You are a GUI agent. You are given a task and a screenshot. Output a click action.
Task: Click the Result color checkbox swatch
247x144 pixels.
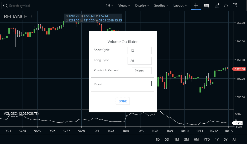coord(149,83)
